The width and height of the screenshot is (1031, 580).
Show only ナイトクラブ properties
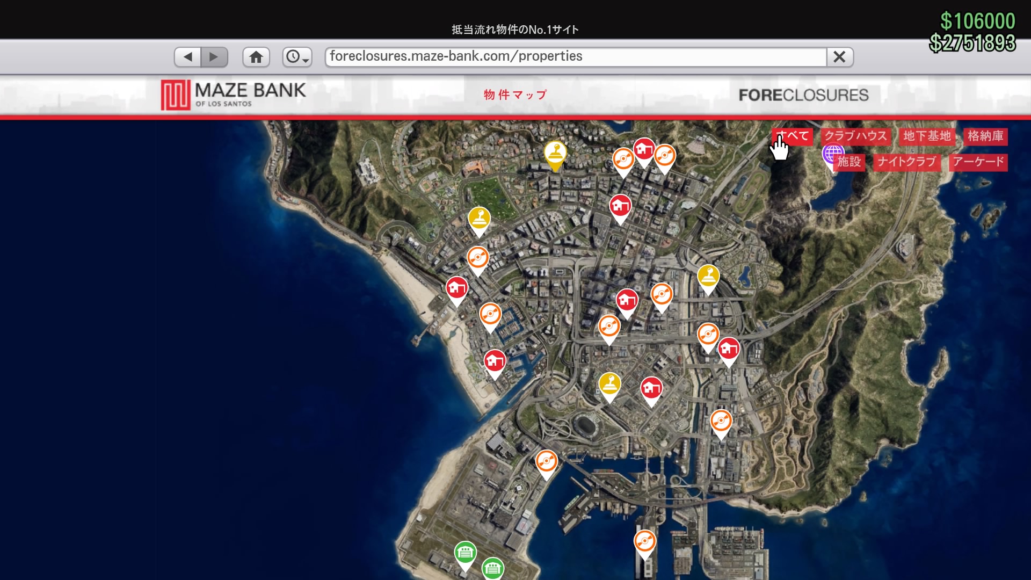[x=906, y=162]
